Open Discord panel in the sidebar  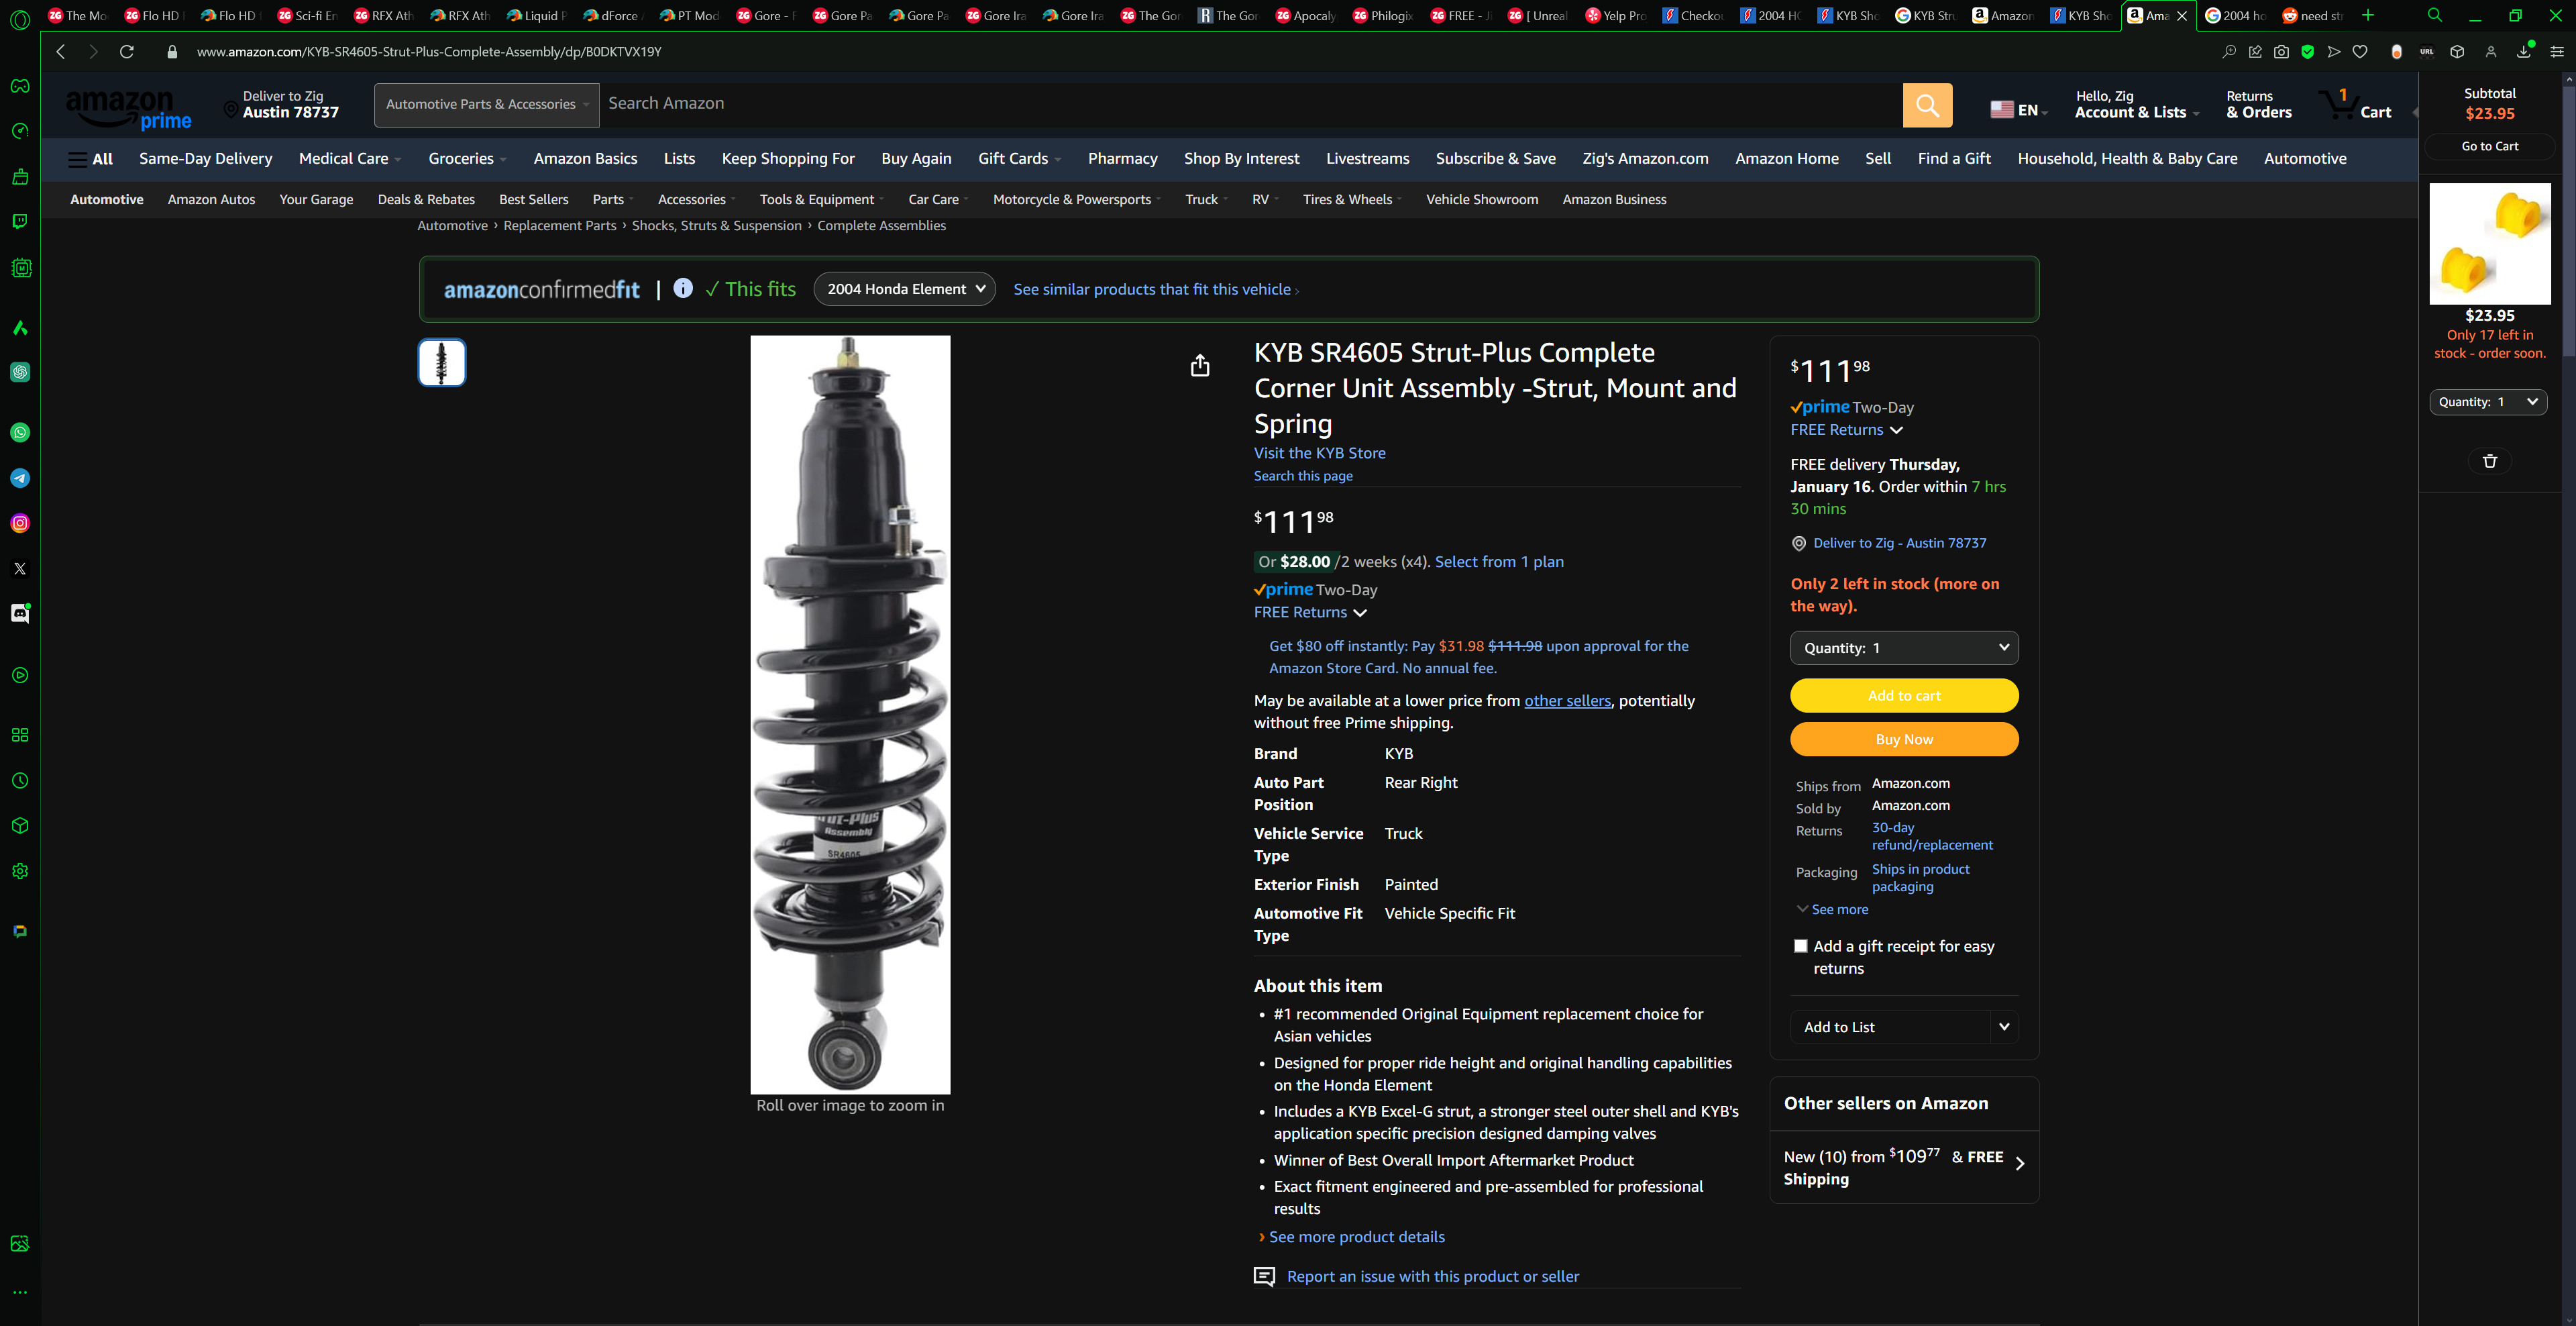20,613
